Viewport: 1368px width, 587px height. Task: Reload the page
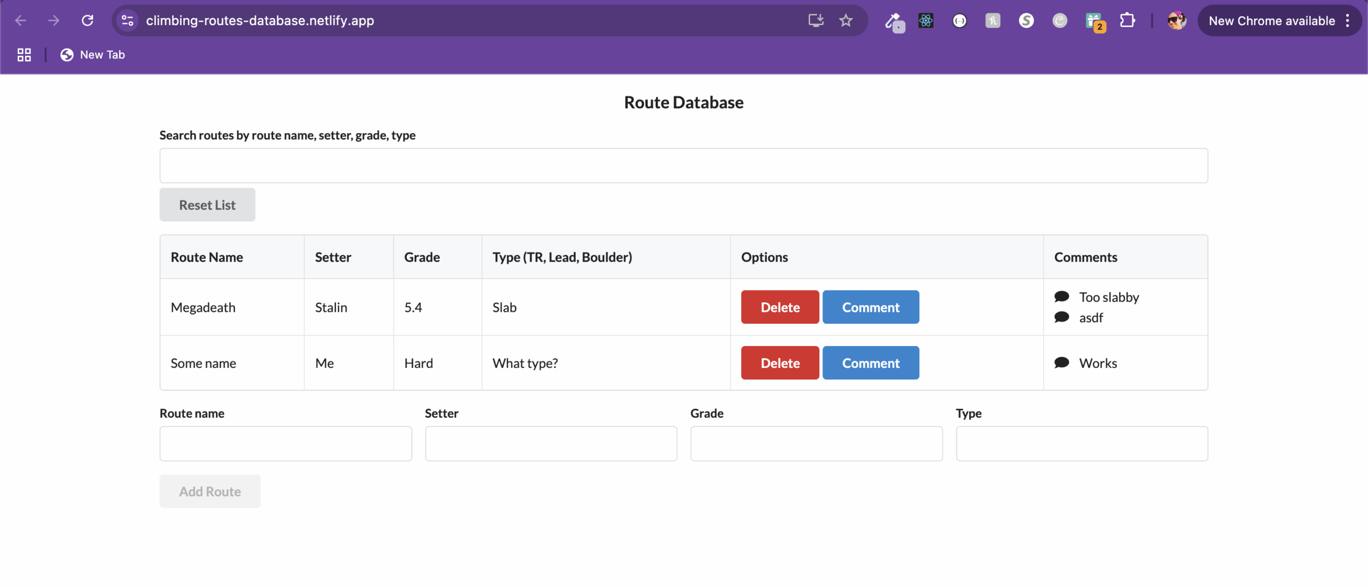[88, 21]
